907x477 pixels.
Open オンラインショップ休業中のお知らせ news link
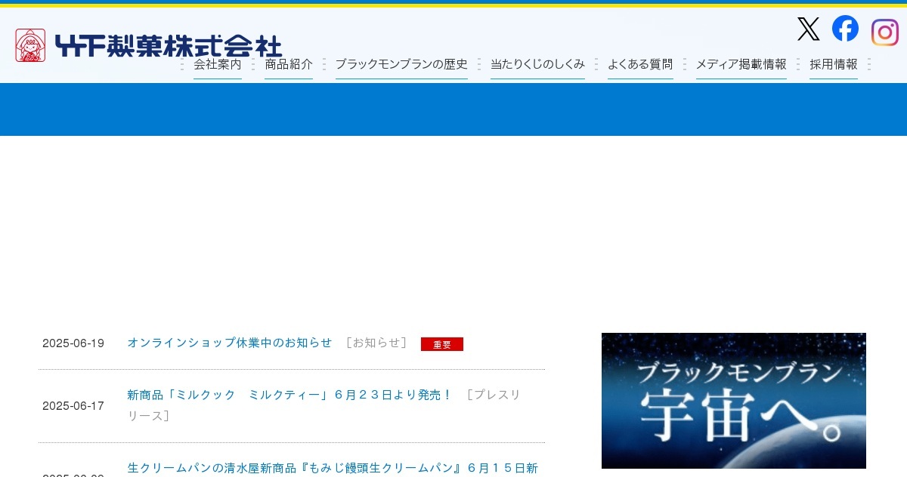[229, 343]
